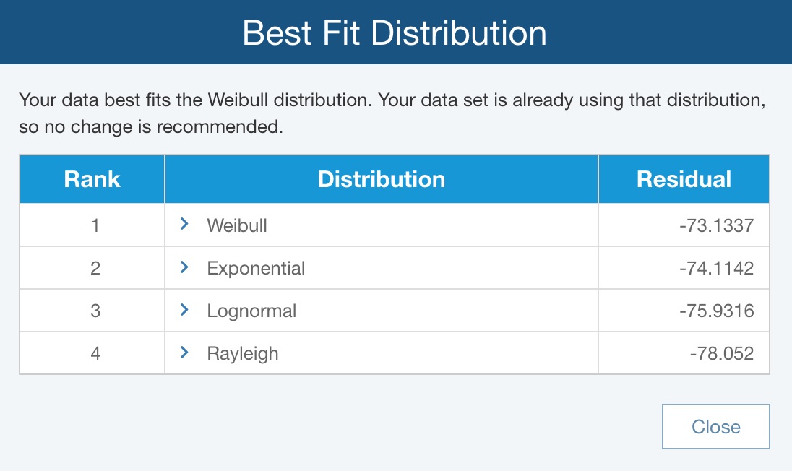792x471 pixels.
Task: Expand the Exponential row chevron
Action: tap(184, 268)
